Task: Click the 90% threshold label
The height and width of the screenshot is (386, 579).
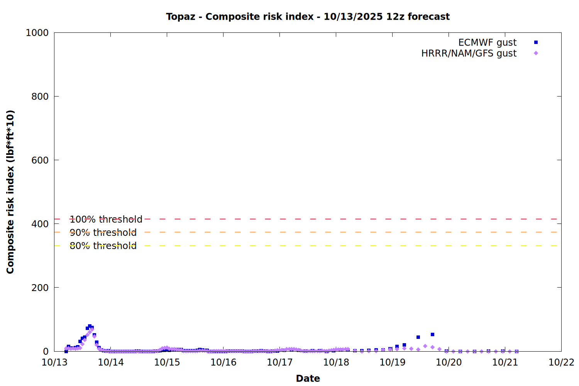Action: pos(103,232)
